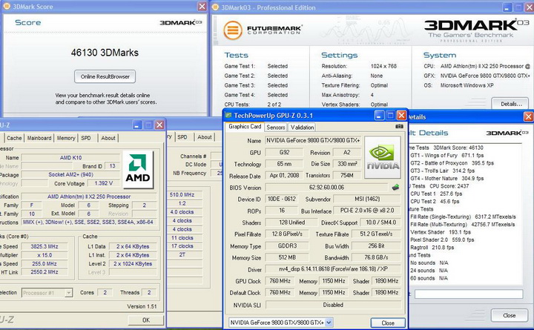
Task: Click the NVIDIA logo in GPU-Z
Action: click(x=383, y=157)
